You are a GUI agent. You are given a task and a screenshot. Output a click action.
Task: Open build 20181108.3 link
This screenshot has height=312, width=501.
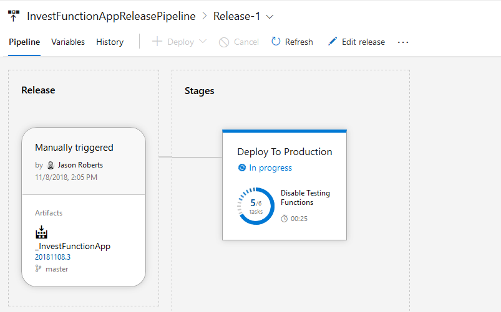(x=52, y=257)
